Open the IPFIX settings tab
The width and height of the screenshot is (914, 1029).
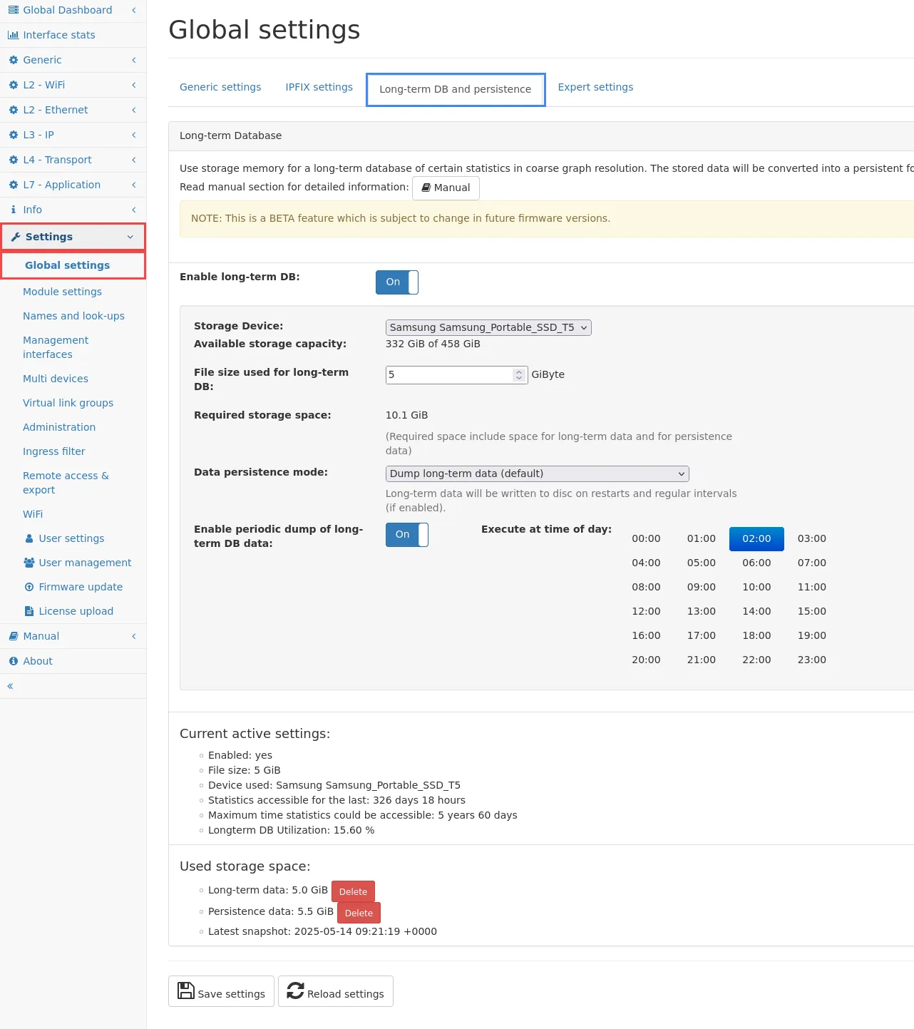coord(319,87)
